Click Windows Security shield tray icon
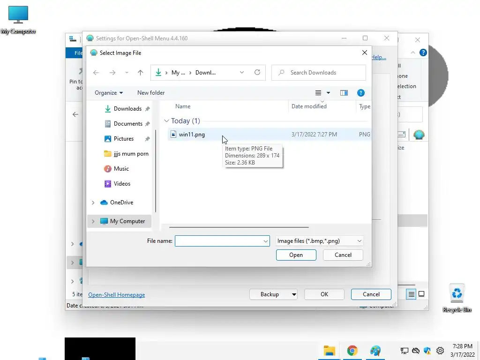Viewport: 480px width, 360px height. (427, 351)
